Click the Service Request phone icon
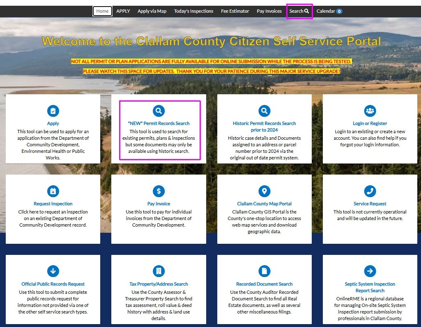 tap(370, 191)
